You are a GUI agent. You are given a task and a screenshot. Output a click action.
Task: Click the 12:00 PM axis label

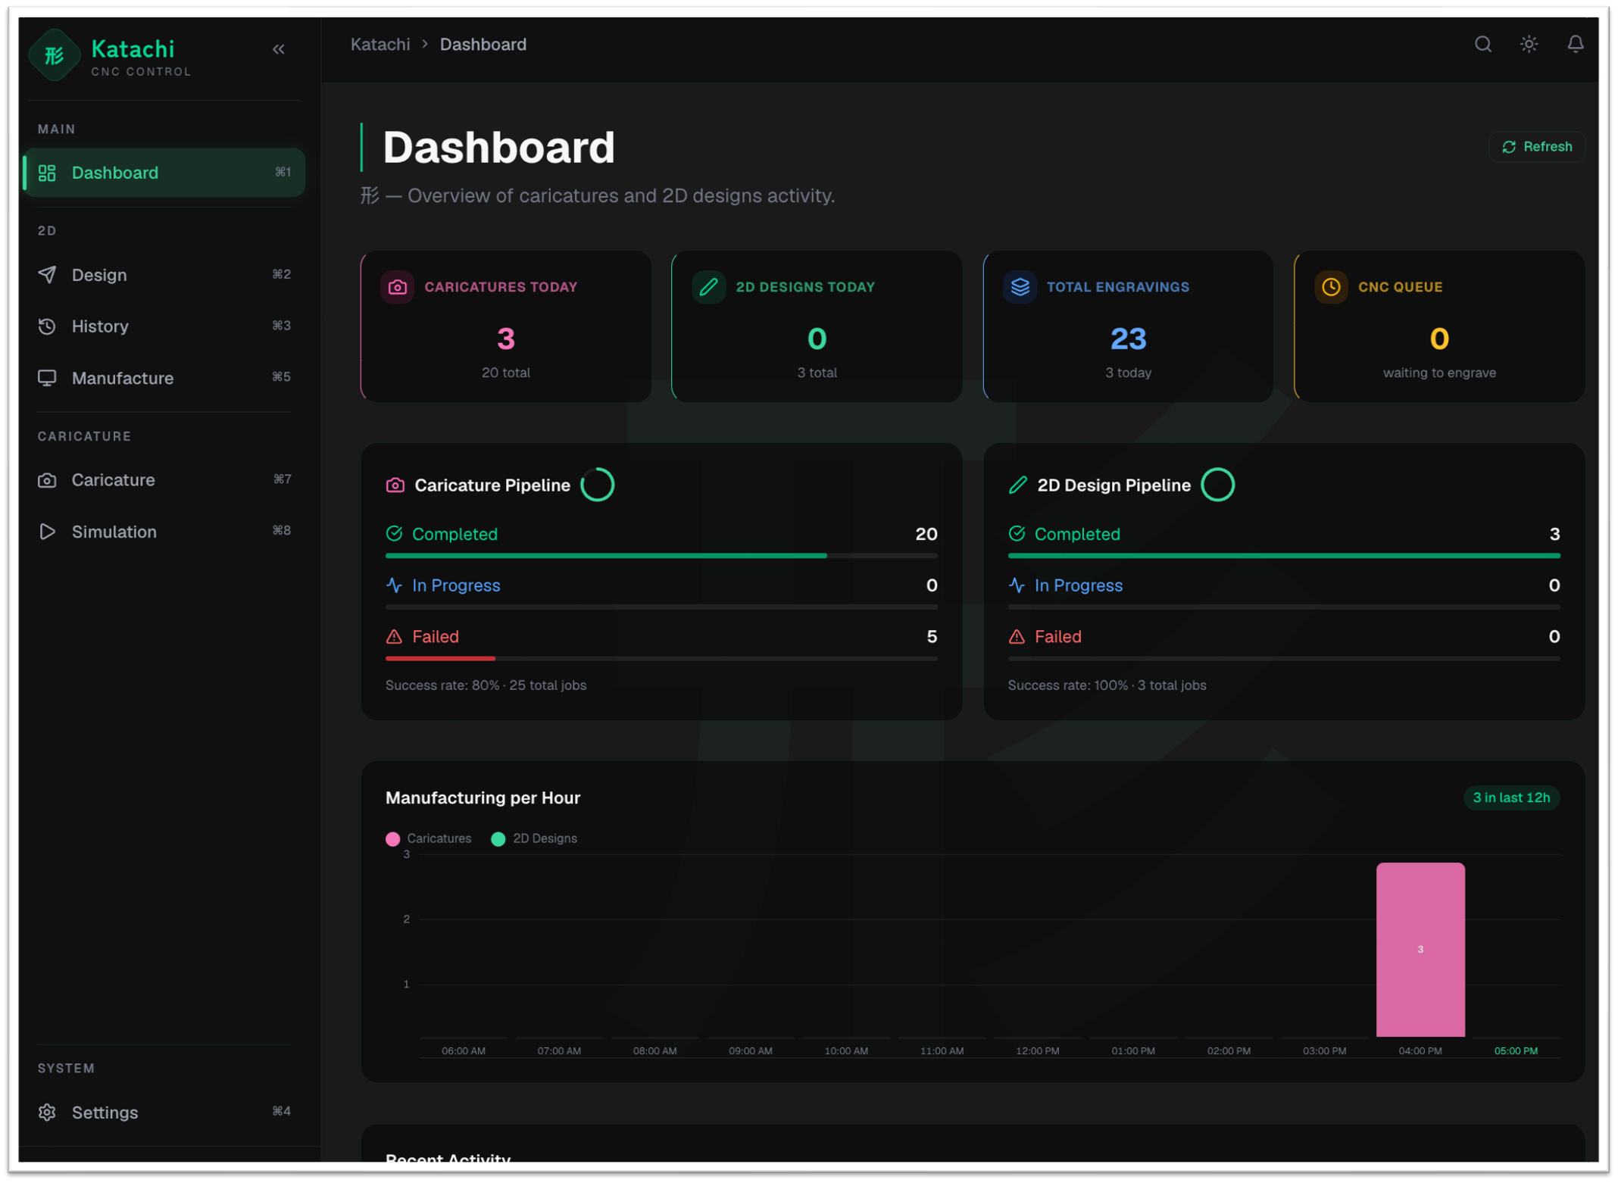pyautogui.click(x=1037, y=1050)
